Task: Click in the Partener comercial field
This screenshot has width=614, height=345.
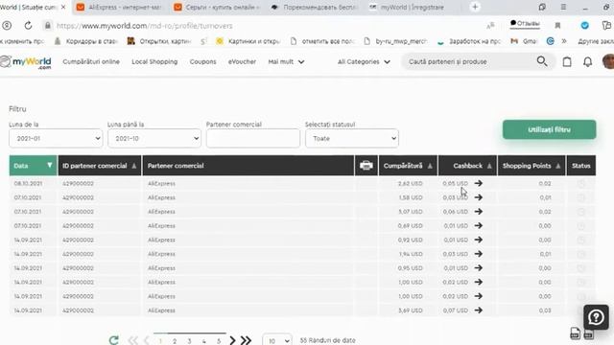Action: click(x=253, y=138)
